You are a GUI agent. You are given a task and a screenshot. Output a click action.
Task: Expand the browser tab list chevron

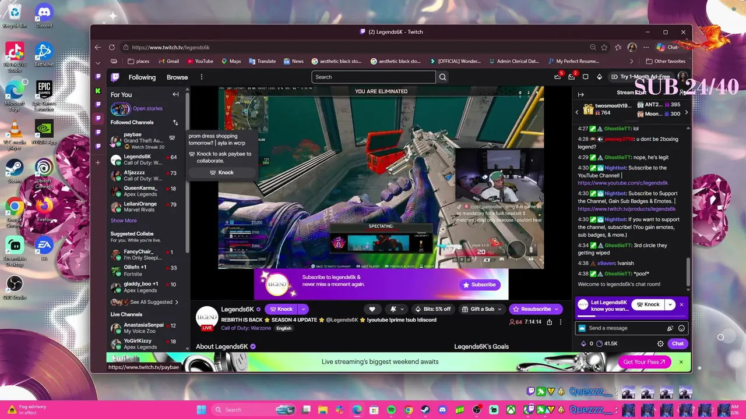point(98,62)
